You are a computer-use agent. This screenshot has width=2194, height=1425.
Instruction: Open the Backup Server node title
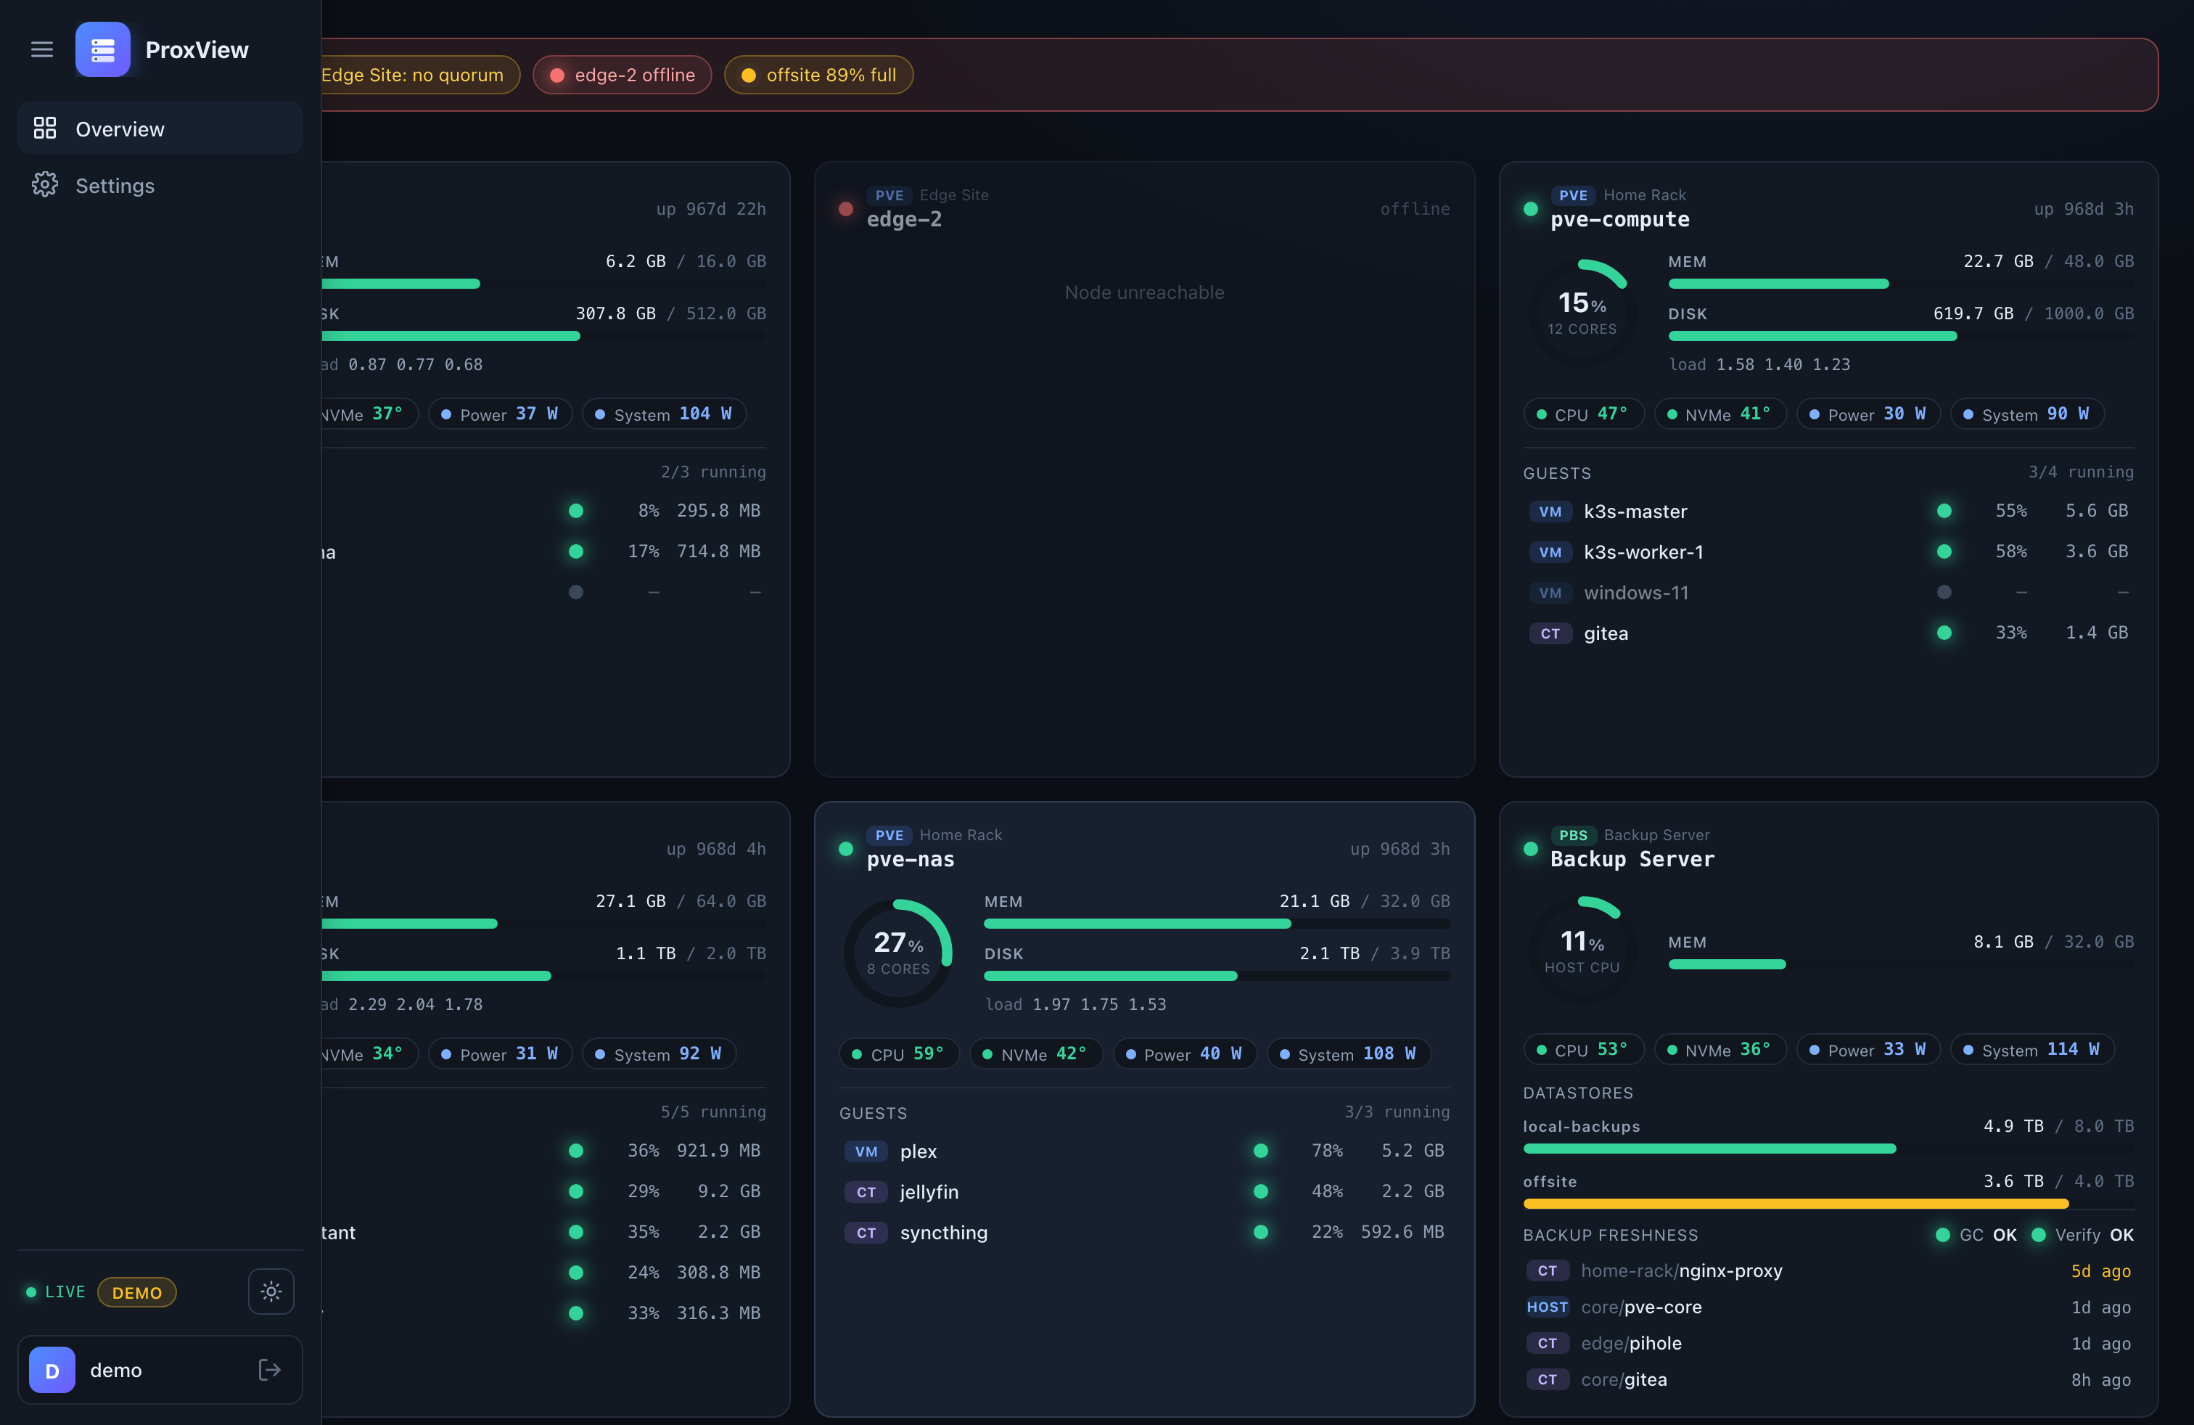point(1632,859)
